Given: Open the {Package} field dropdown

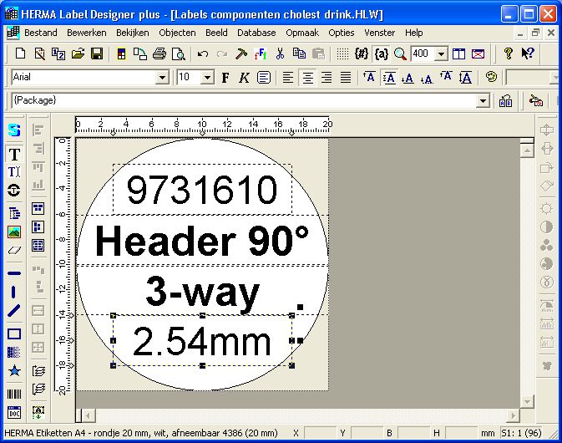Looking at the screenshot, I should pos(483,100).
